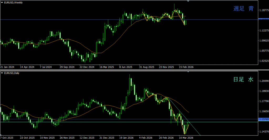This screenshot has height=140, width=269.
Task: Click the 1.18775 price on Weekly scale
Action: pos(263,10)
